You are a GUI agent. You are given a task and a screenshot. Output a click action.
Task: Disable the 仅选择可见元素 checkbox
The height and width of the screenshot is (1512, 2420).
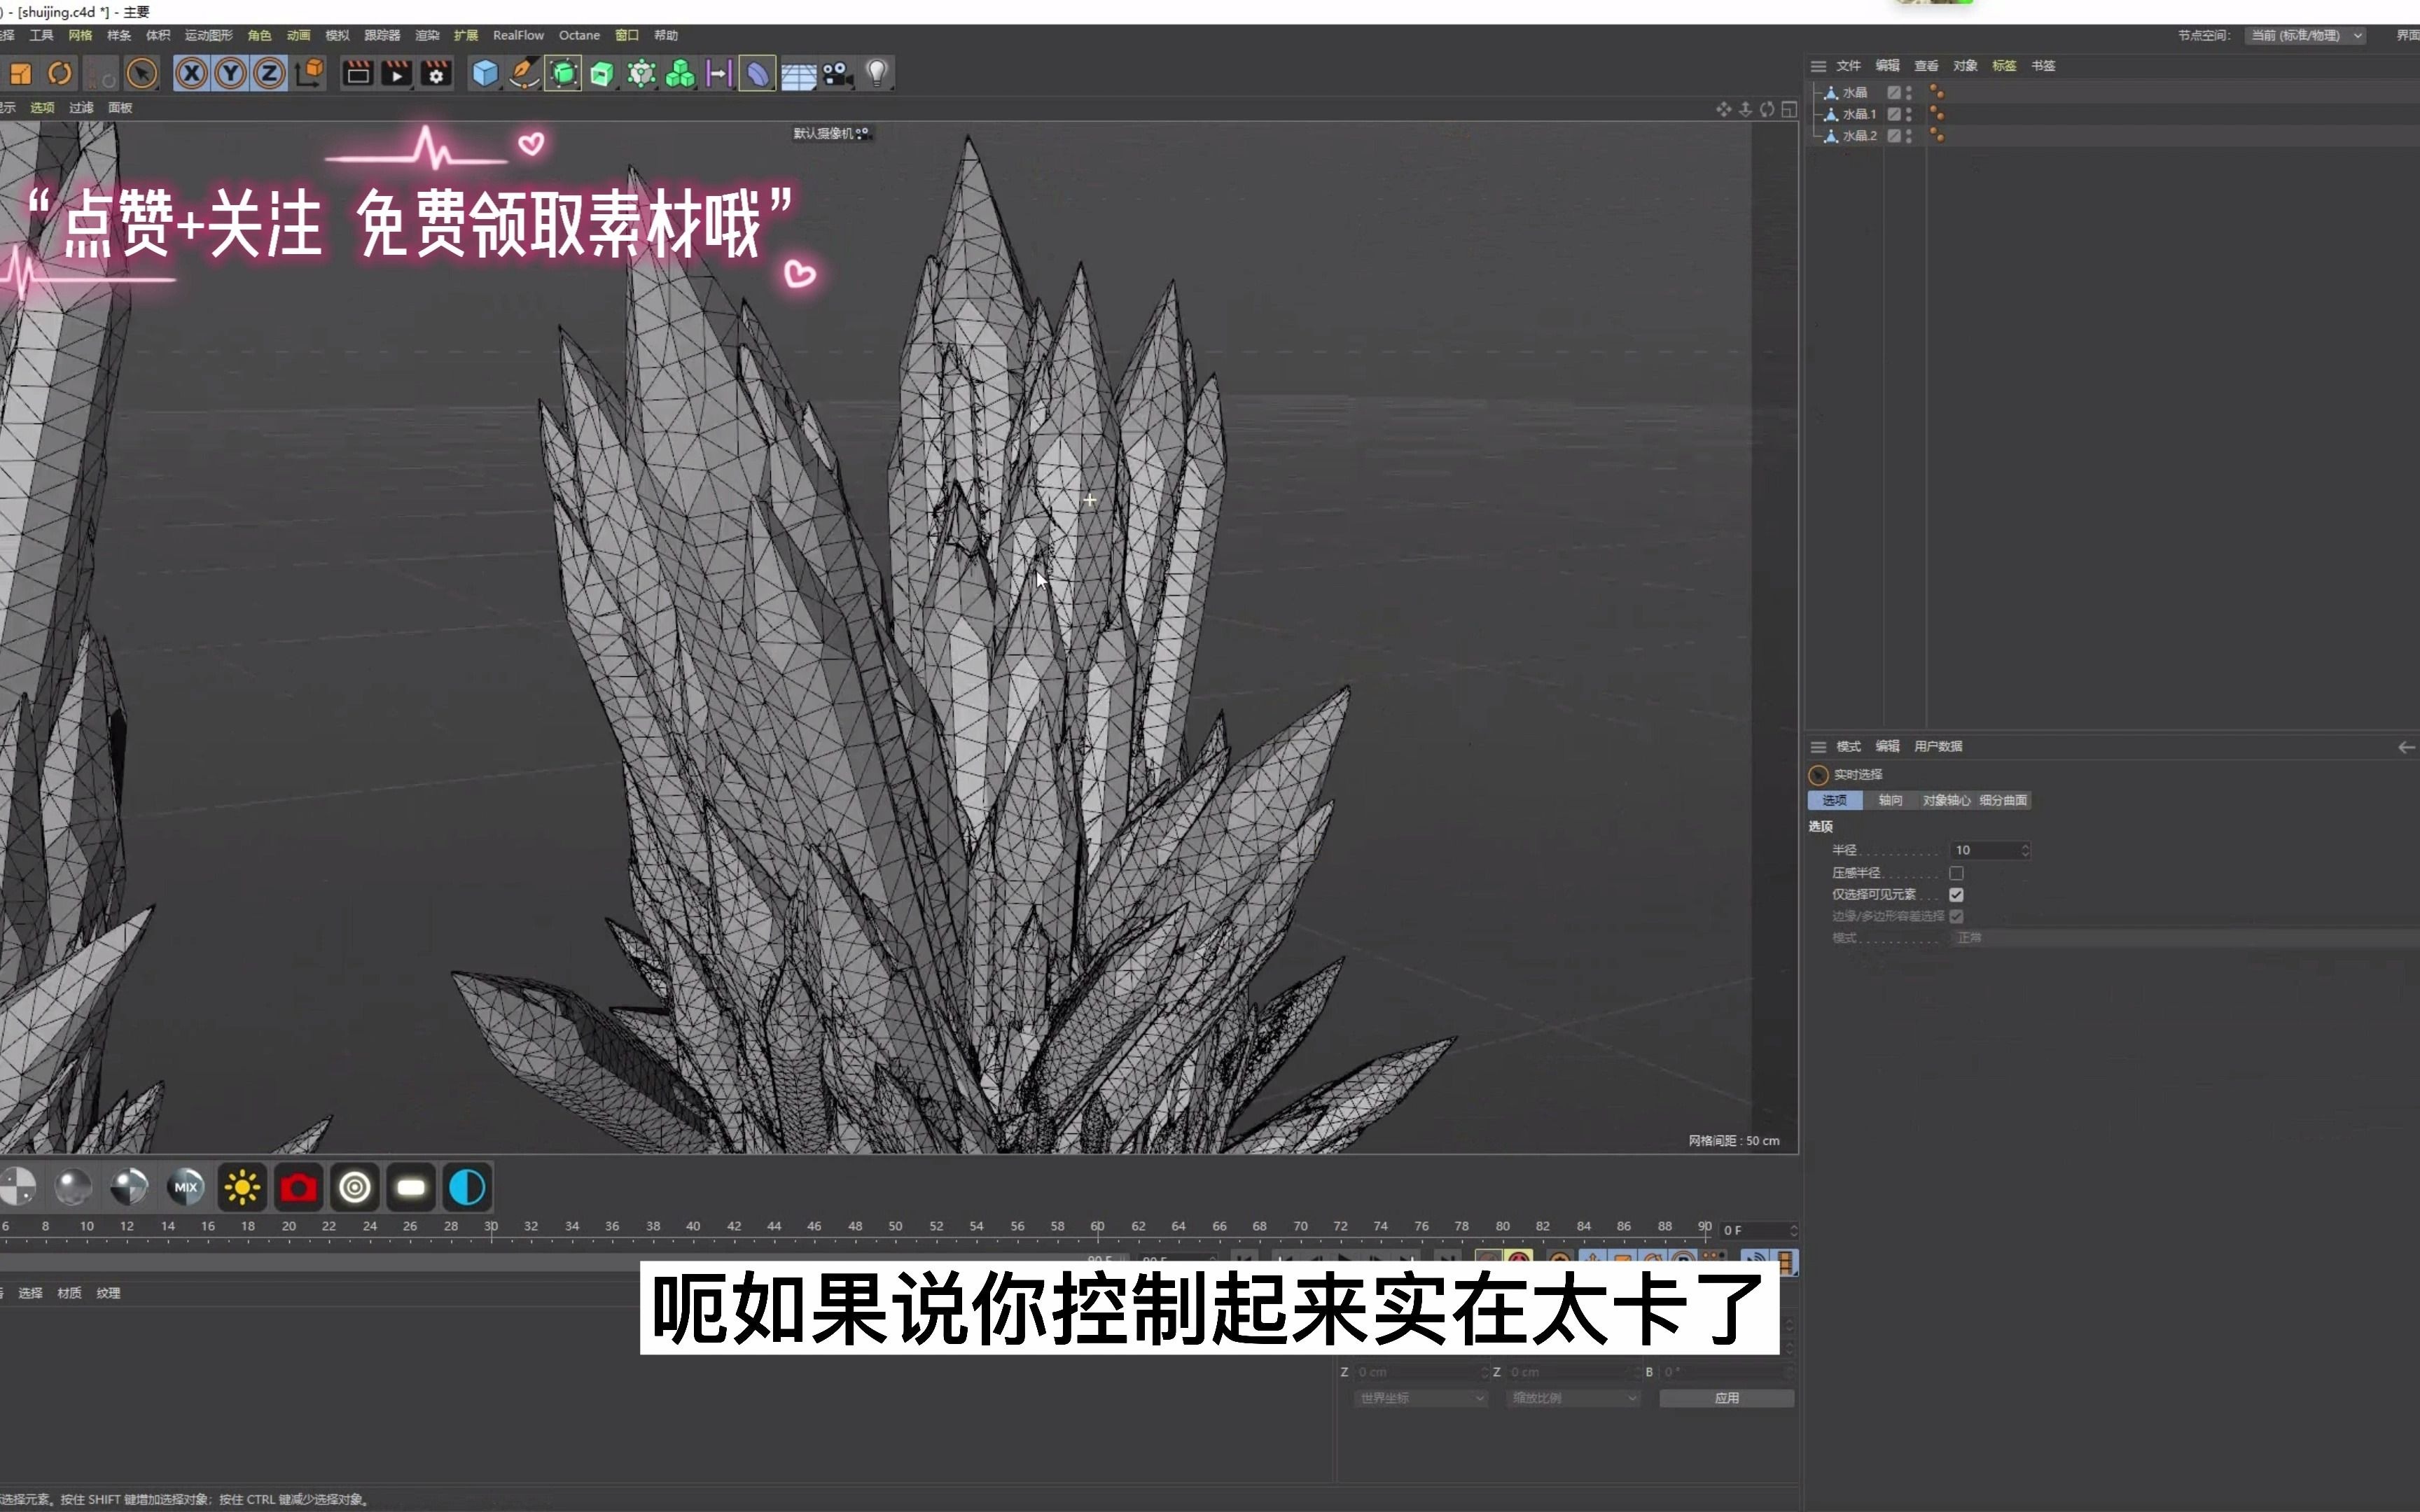click(x=1958, y=895)
